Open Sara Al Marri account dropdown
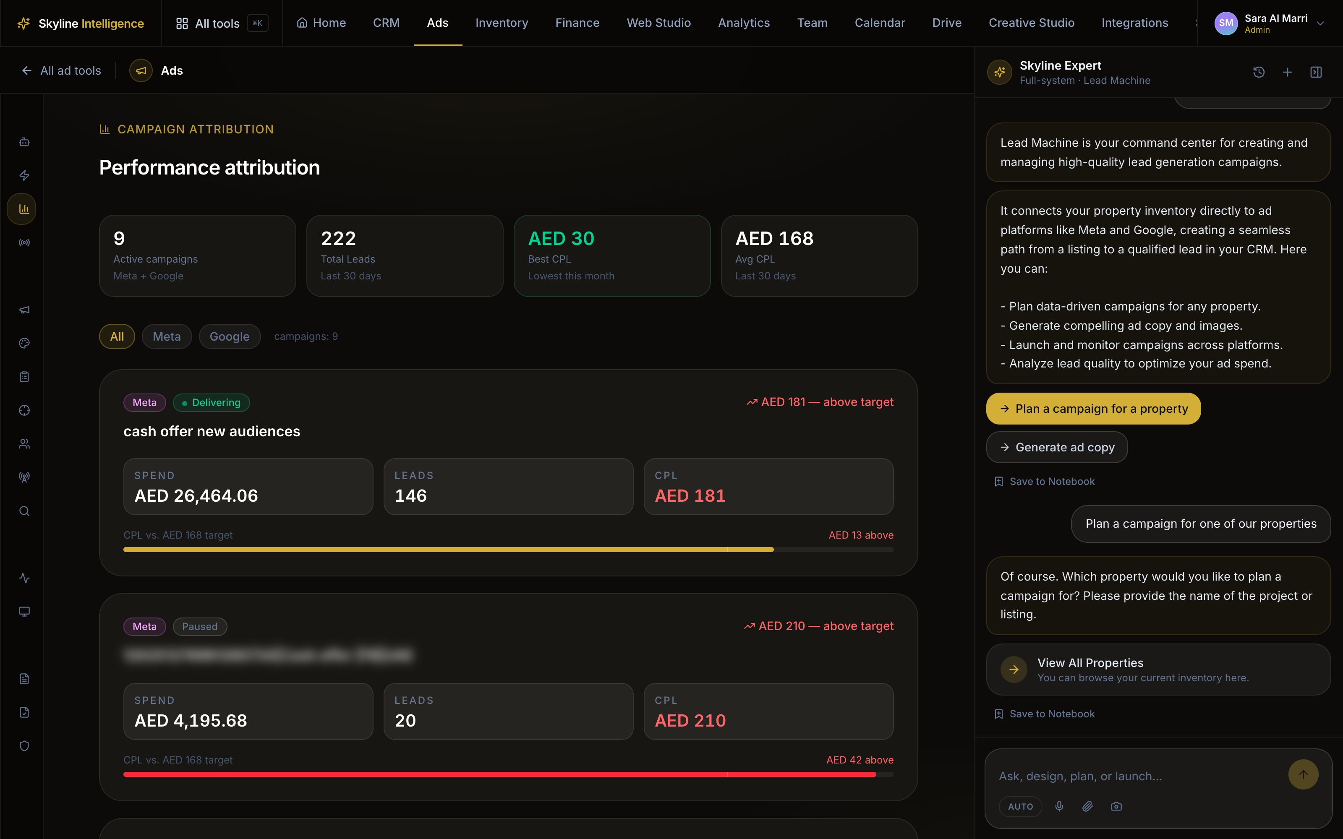The width and height of the screenshot is (1343, 839). [x=1270, y=23]
